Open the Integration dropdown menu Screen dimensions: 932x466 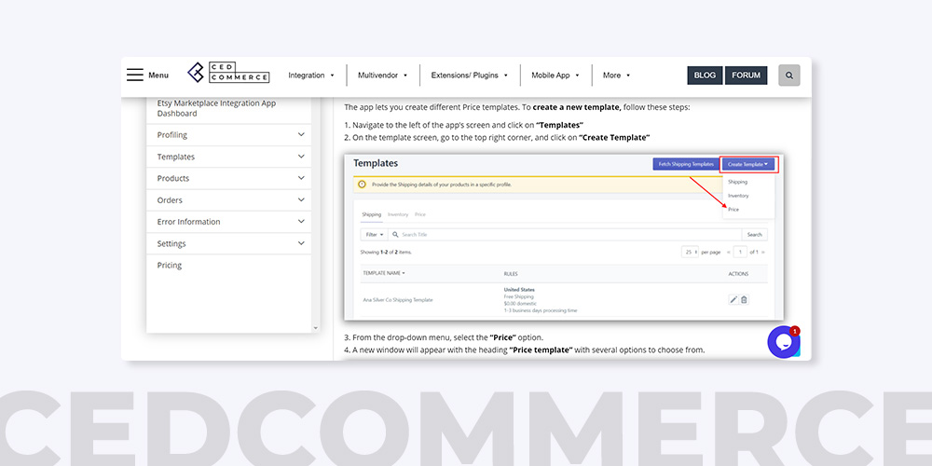[311, 75]
